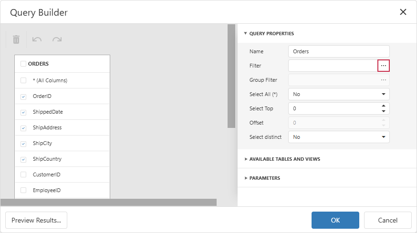Confirm with the OK button
Viewport: 417px width, 233px height.
tap(335, 220)
